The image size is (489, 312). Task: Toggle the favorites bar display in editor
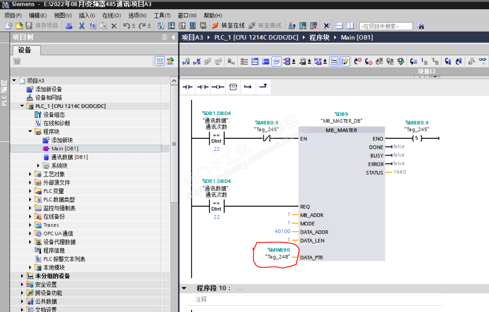(x=344, y=61)
